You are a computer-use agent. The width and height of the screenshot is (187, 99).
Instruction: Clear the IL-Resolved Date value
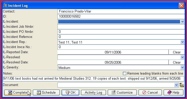coord(177,62)
